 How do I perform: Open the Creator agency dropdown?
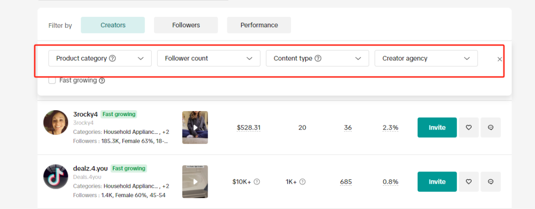point(426,58)
